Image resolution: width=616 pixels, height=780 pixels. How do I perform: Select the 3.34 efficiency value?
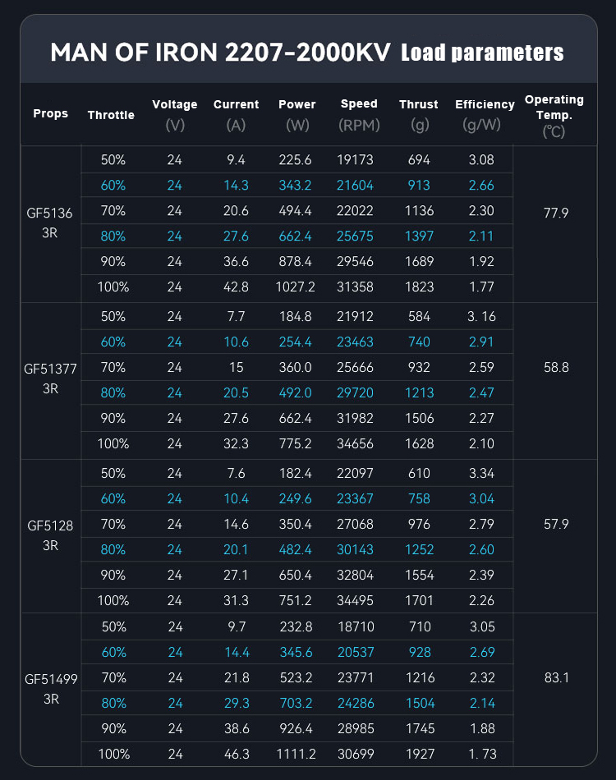480,474
